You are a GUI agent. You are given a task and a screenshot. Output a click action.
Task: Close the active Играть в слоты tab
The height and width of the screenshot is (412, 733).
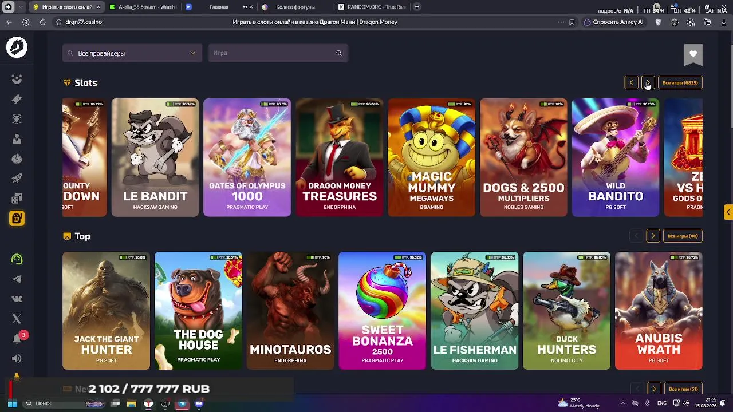coord(98,7)
